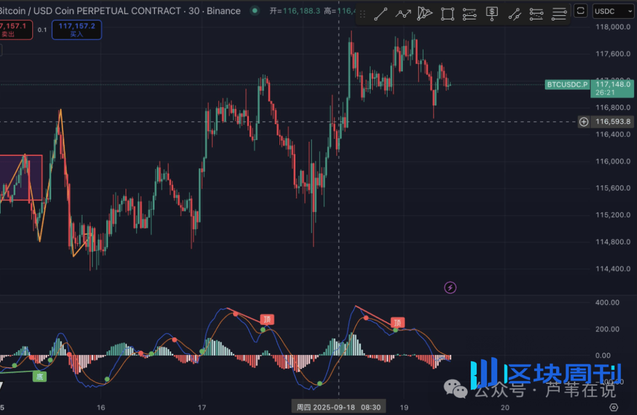Click the 116,800.0 price axis label

[x=613, y=107]
